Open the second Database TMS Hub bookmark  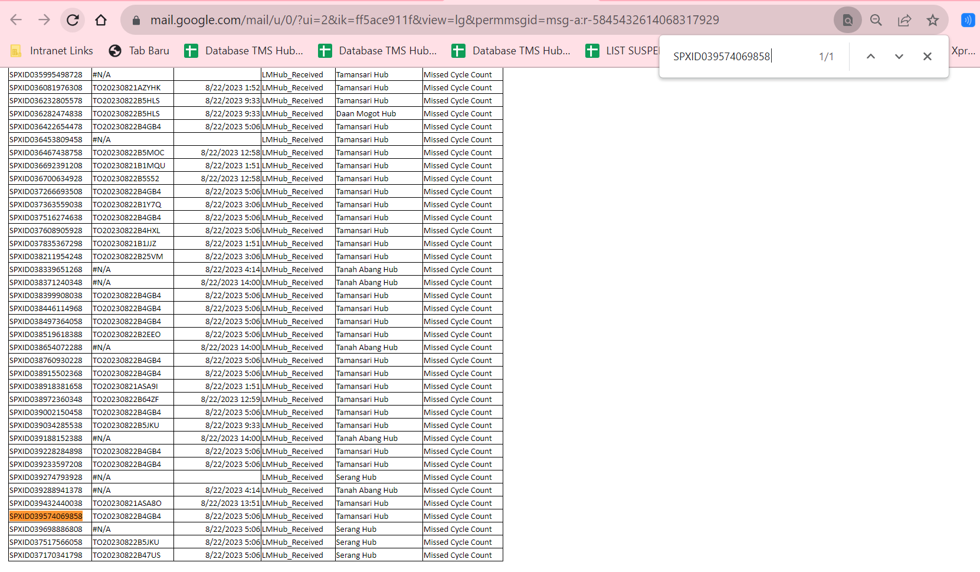click(x=378, y=51)
